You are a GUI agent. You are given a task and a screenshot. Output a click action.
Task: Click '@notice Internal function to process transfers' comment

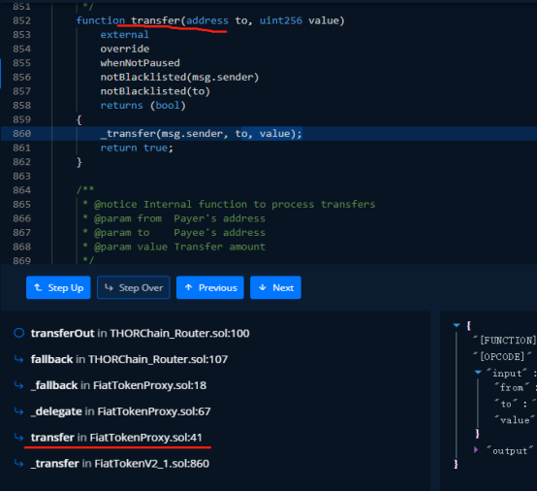tap(235, 205)
